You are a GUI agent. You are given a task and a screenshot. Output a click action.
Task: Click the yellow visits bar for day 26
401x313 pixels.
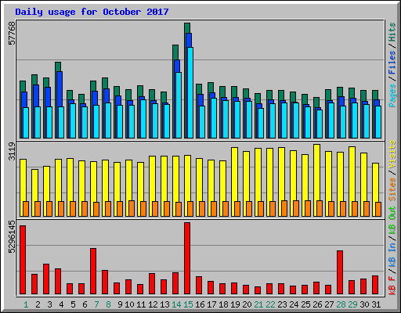pyautogui.click(x=317, y=172)
